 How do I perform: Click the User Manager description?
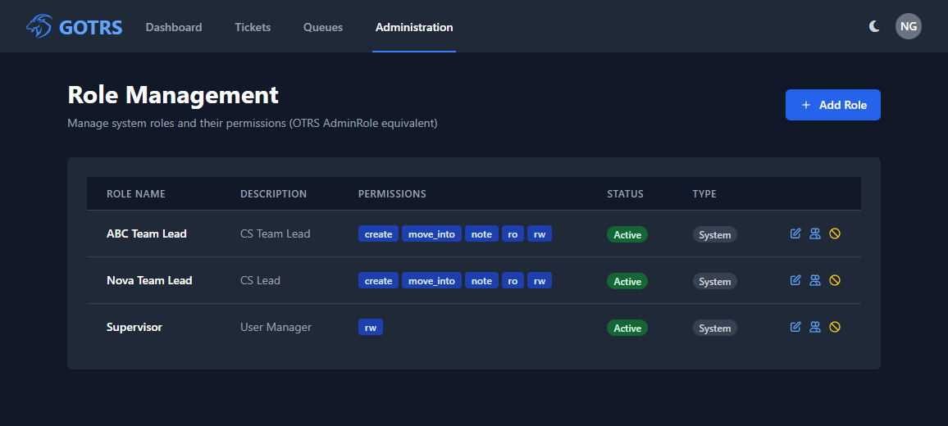coord(276,327)
